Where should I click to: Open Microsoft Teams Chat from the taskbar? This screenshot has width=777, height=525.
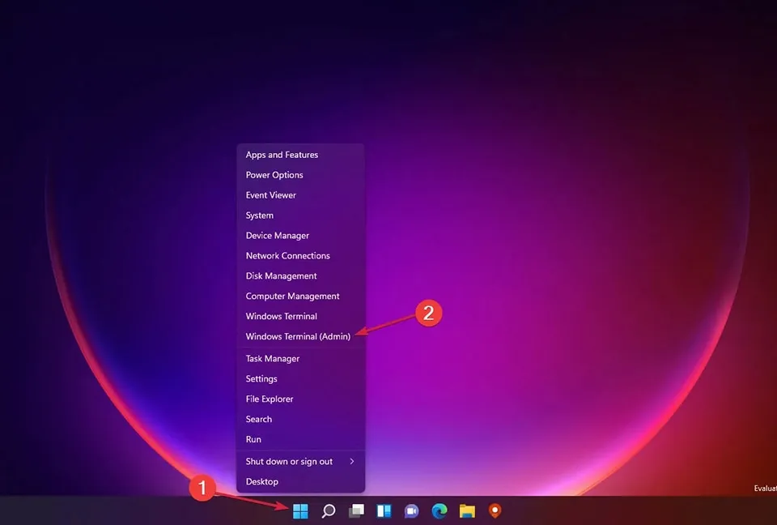(x=411, y=511)
